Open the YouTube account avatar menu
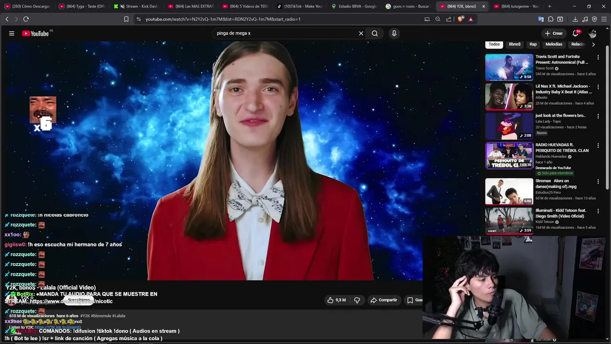The height and width of the screenshot is (344, 611). [592, 33]
